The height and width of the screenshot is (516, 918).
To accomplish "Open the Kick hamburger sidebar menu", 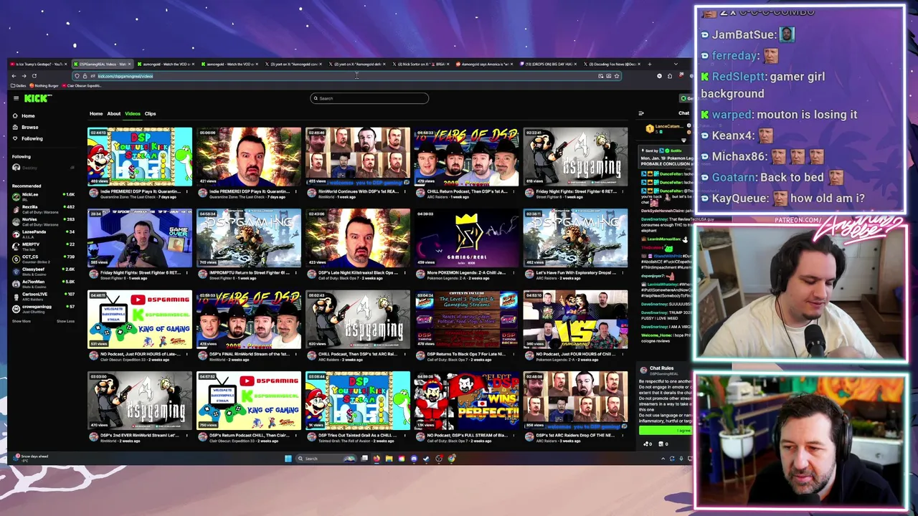I will pos(16,98).
